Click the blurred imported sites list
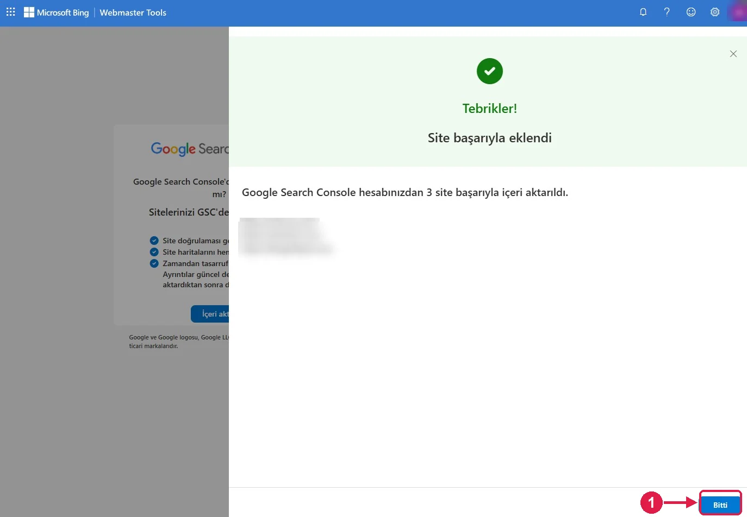The width and height of the screenshot is (747, 517). pos(287,237)
